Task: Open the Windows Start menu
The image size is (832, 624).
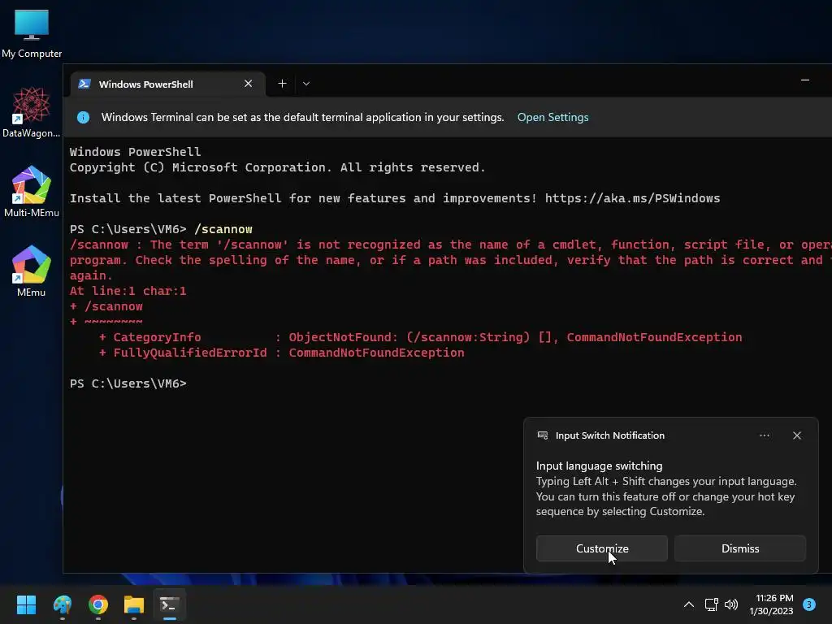Action: 26,604
